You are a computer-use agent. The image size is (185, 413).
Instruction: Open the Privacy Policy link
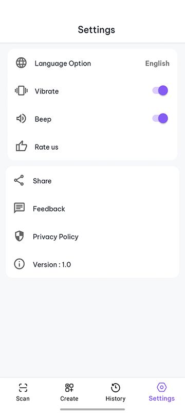[55, 236]
